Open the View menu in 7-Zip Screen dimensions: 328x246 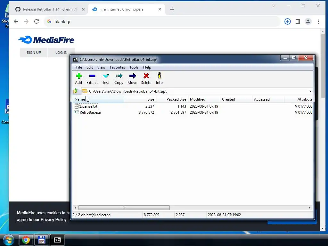tap(101, 67)
